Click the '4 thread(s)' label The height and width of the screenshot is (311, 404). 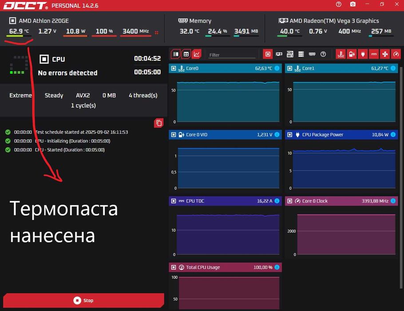[143, 96]
